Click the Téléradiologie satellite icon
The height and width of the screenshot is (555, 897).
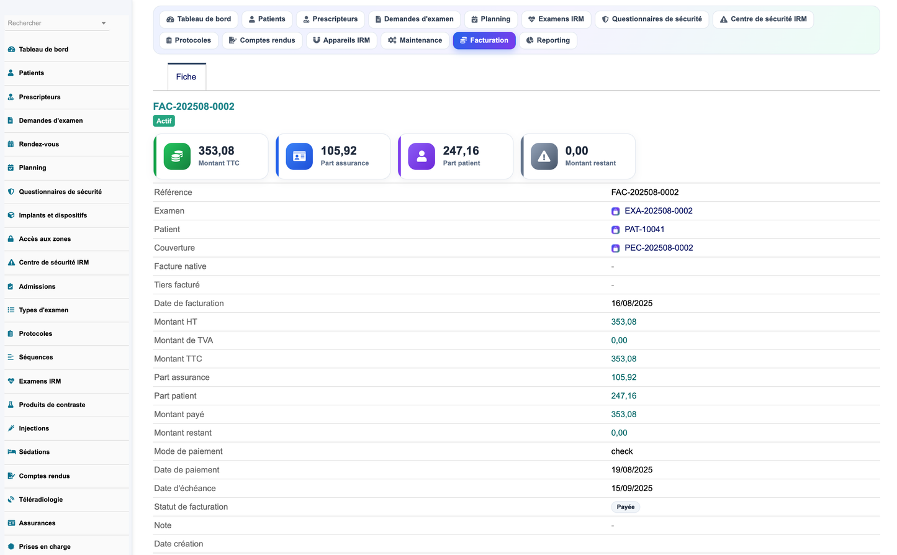(x=11, y=500)
